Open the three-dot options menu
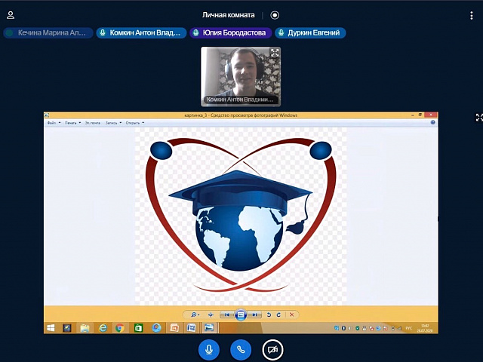This screenshot has height=362, width=483. coord(471,15)
